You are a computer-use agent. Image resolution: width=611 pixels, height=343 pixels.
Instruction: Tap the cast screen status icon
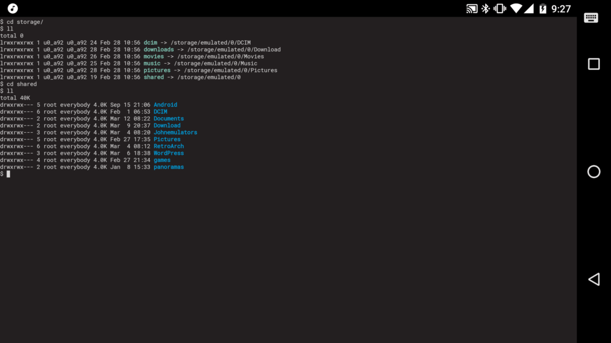[471, 8]
